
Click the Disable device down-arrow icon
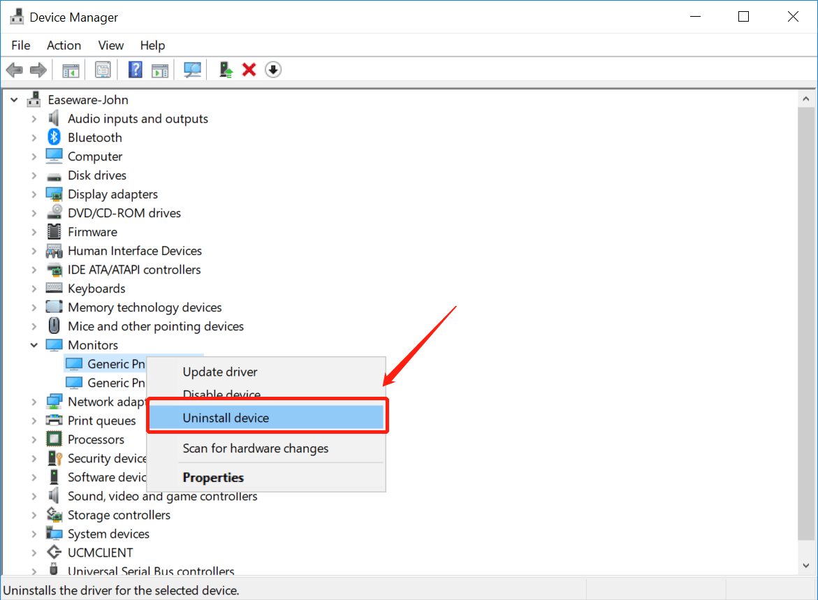coord(273,70)
